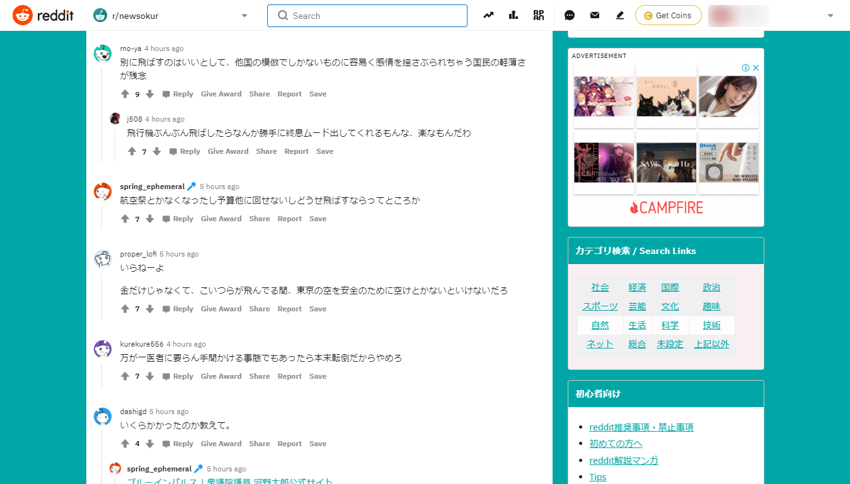View kurekure556's avatar
The image size is (850, 484).
[103, 349]
